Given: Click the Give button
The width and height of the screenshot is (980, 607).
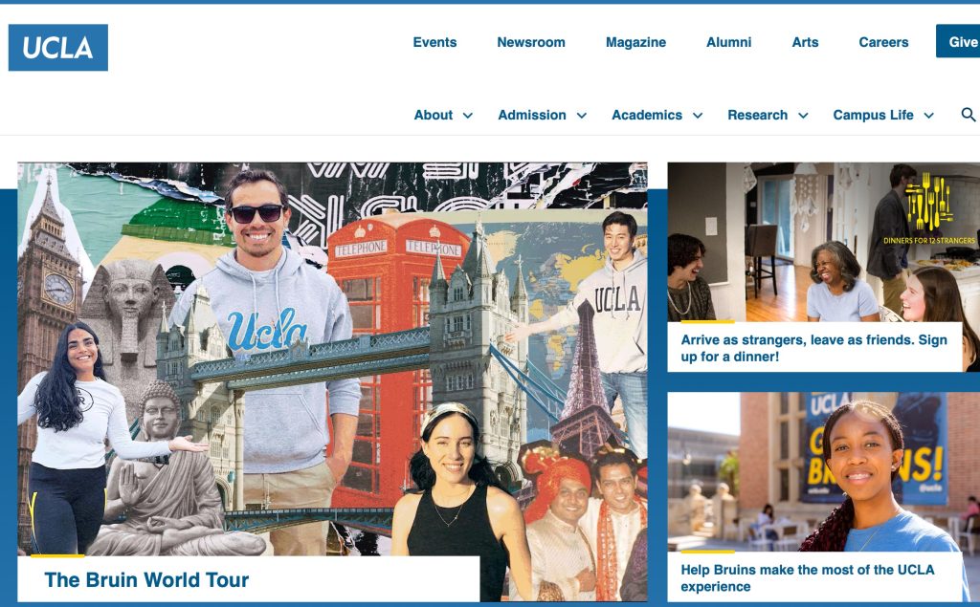Looking at the screenshot, I should click(958, 41).
